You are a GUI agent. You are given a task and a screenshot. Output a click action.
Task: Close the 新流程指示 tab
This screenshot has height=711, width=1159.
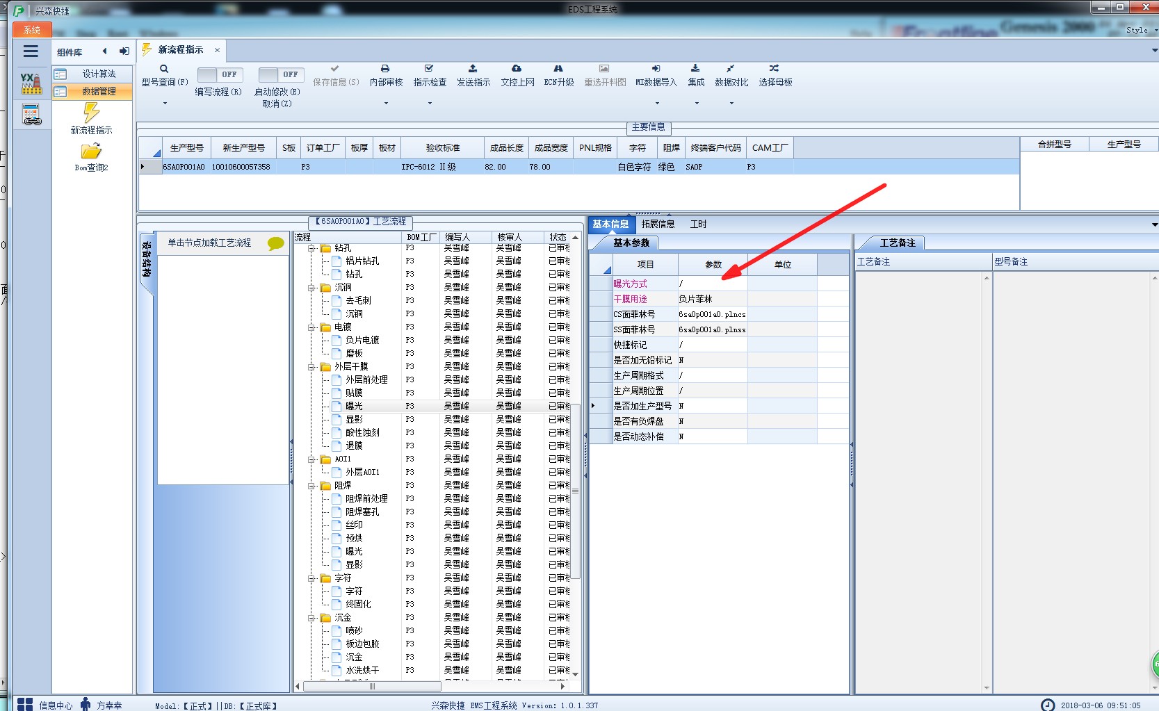[x=217, y=50]
